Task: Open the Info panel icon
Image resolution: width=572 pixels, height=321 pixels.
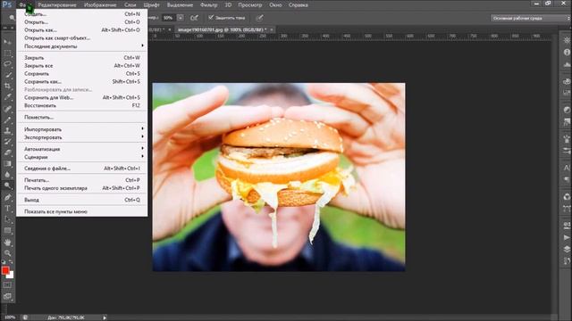Action: pos(567,53)
